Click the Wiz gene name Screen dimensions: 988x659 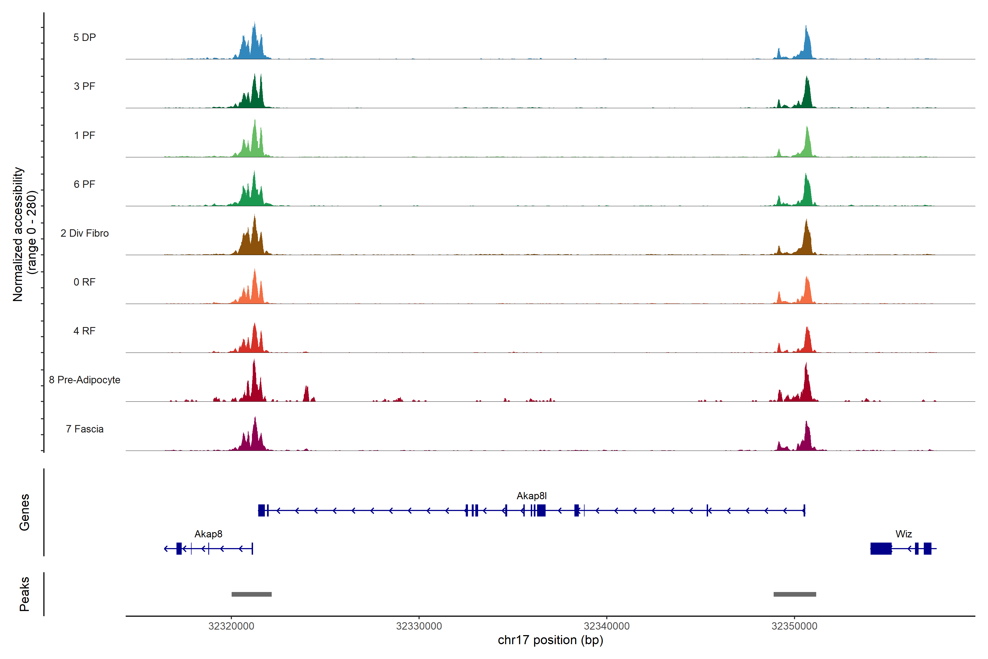click(903, 534)
